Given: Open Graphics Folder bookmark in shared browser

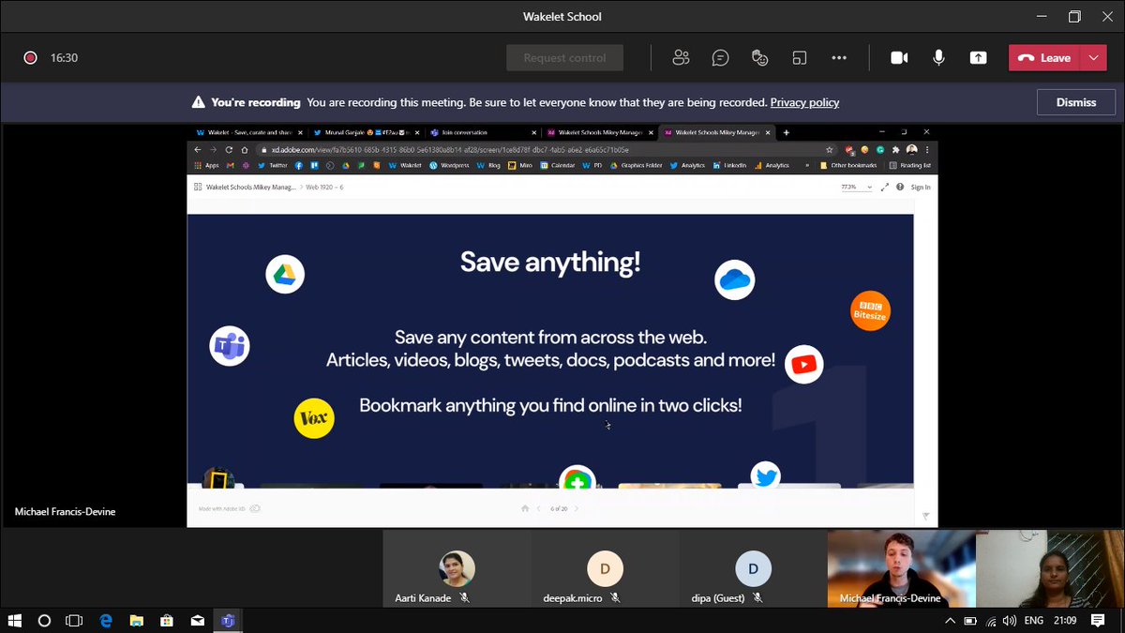Looking at the screenshot, I should pos(636,165).
